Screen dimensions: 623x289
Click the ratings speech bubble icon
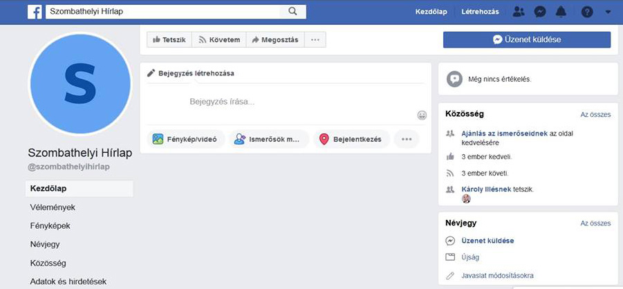[454, 79]
